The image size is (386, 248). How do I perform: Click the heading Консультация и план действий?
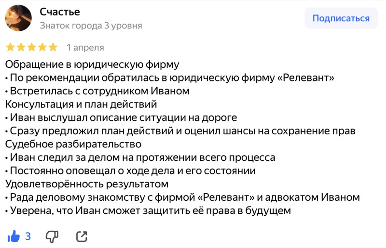(x=81, y=104)
